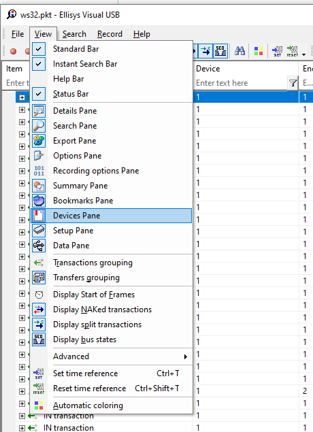The width and height of the screenshot is (313, 432).
Task: Click the Search Pane magnifying glass icon
Action: pos(39,126)
